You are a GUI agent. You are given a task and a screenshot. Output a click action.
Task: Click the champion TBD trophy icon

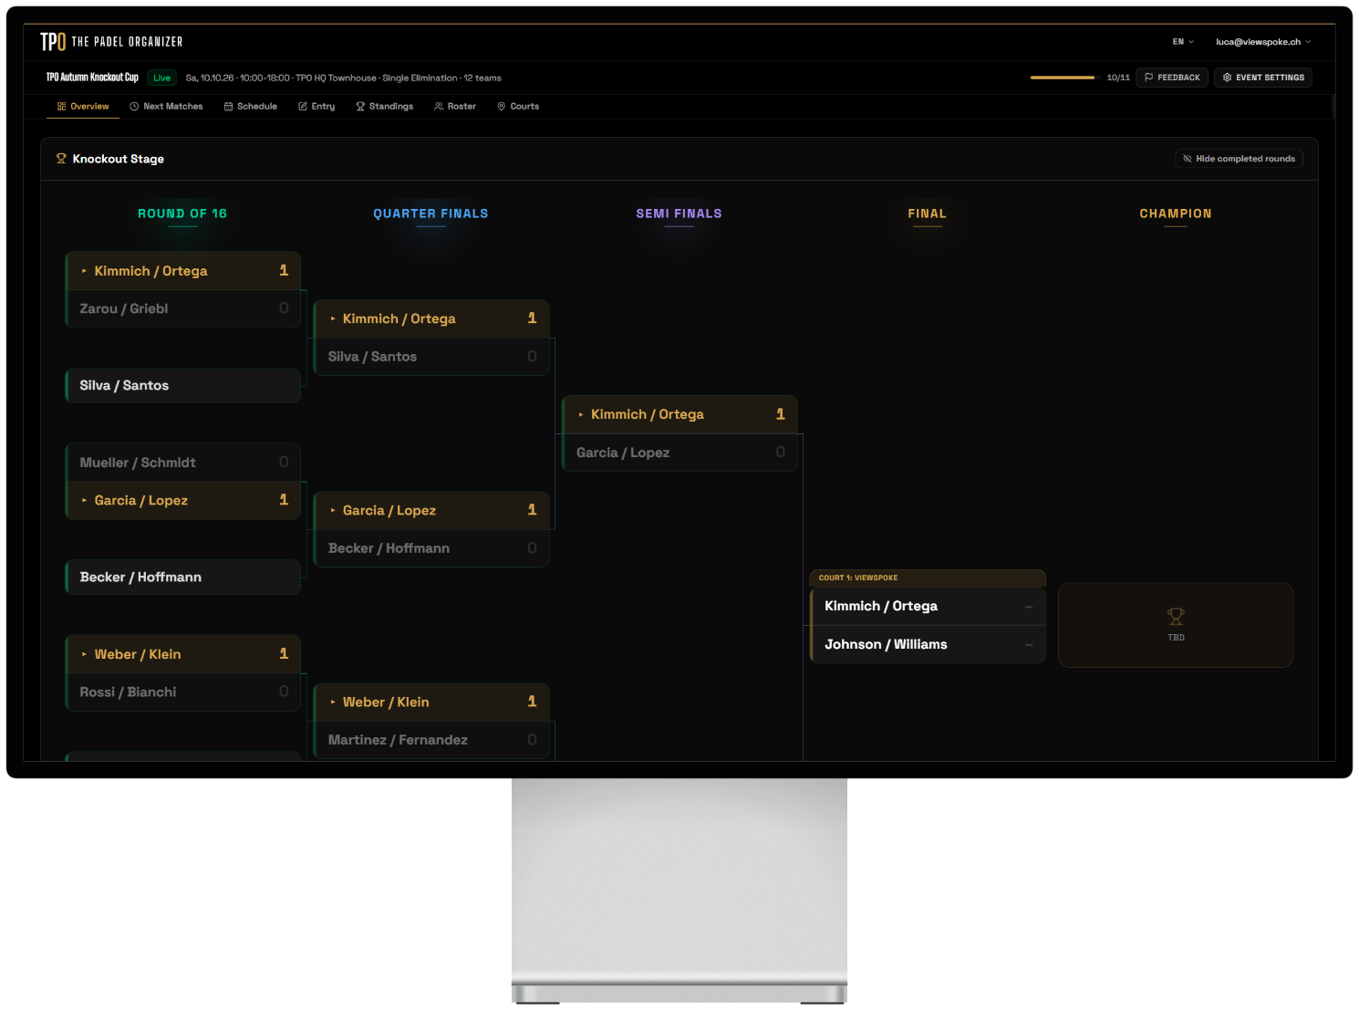pos(1176,617)
